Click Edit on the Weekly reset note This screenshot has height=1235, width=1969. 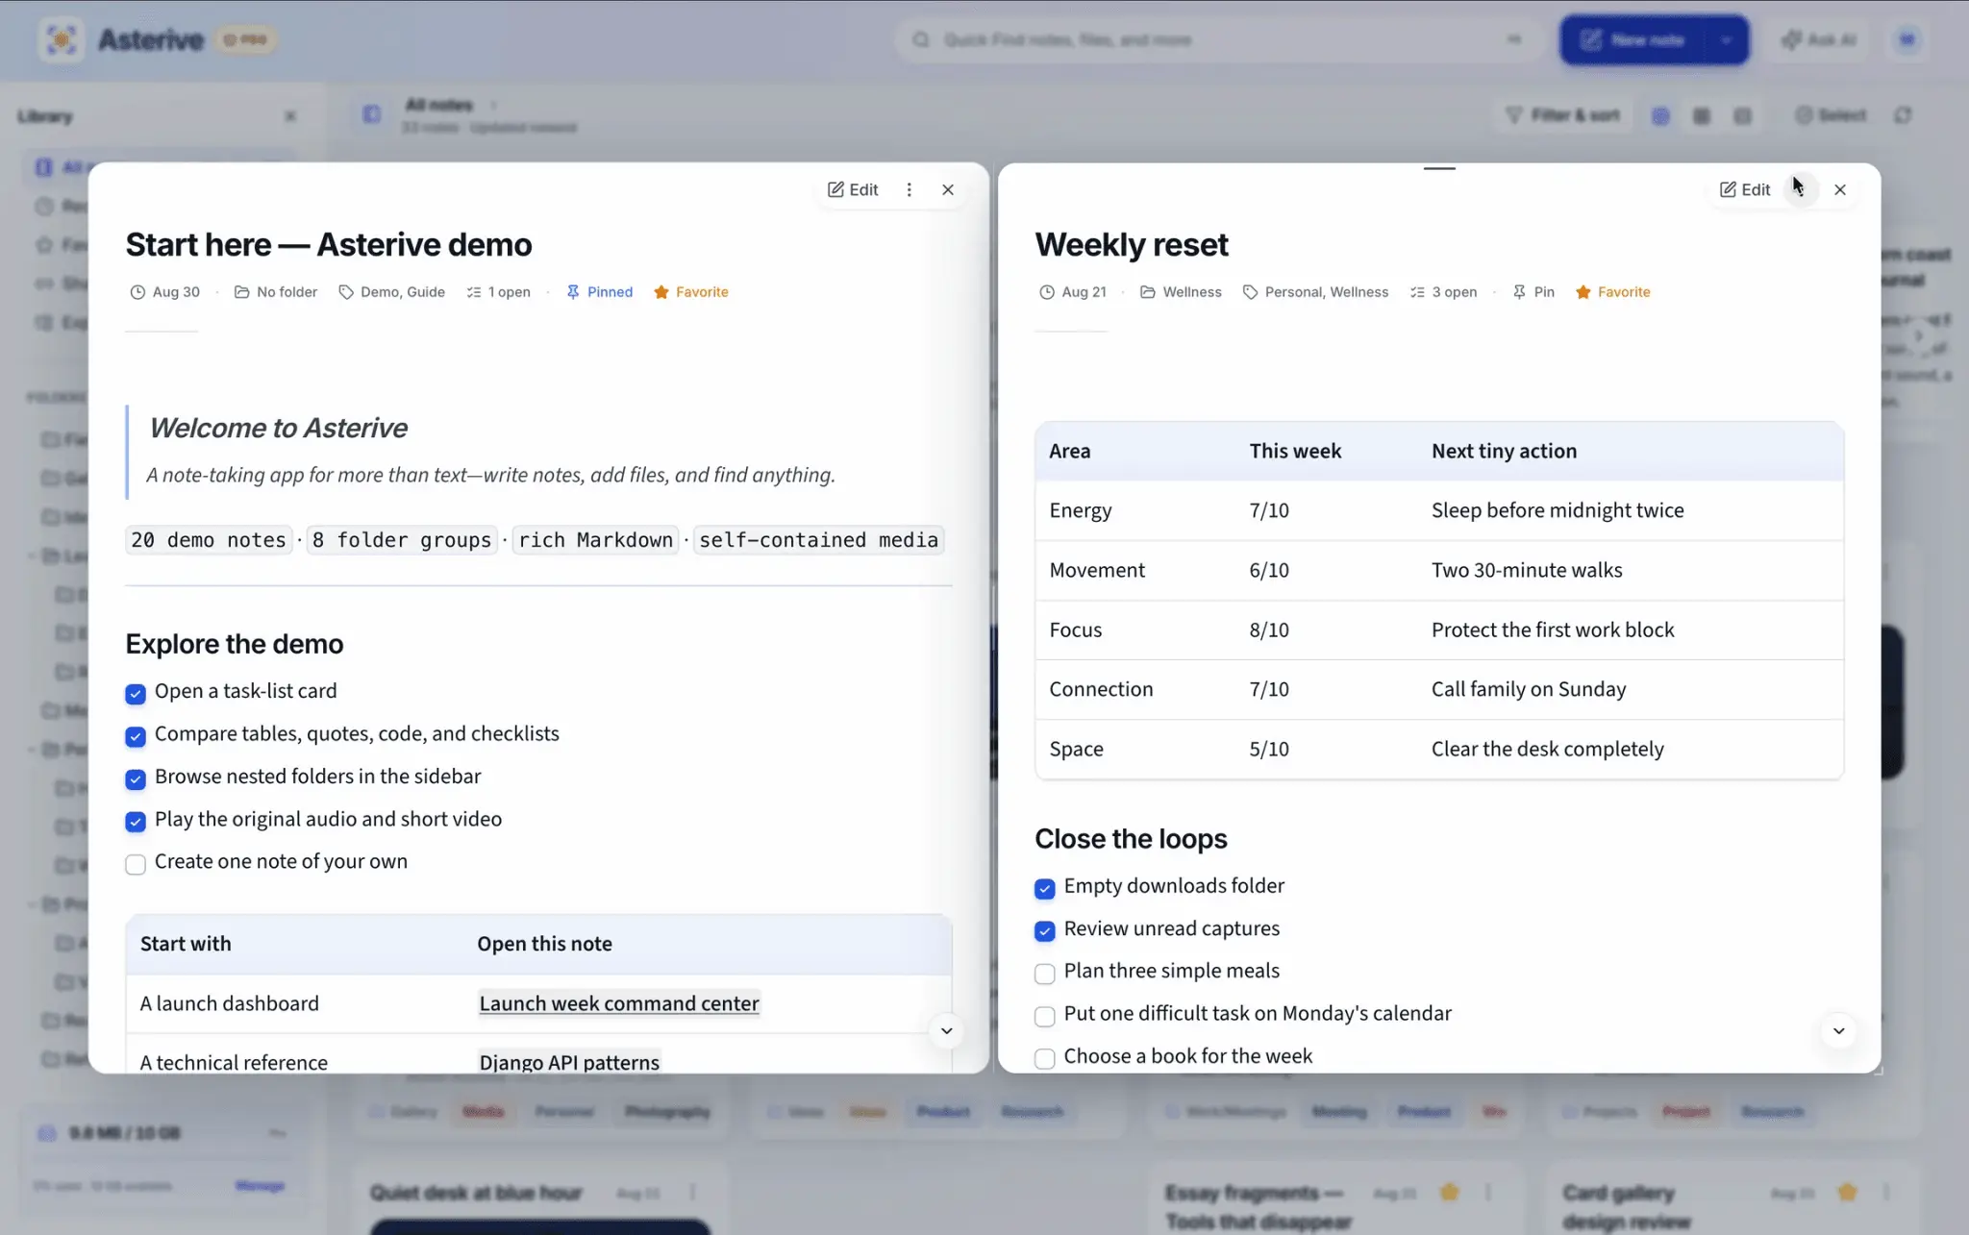[x=1744, y=189]
